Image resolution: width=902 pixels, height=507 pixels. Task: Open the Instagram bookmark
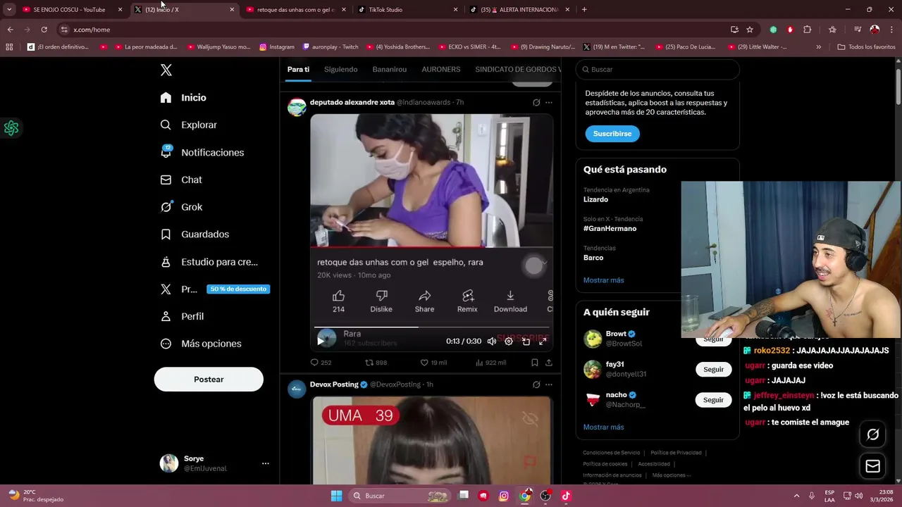click(276, 47)
